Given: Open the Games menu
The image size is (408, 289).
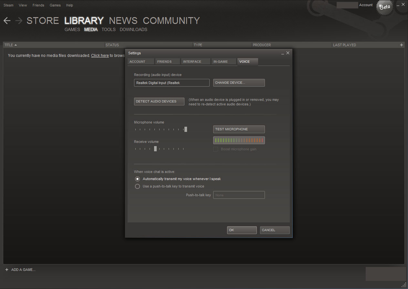Looking at the screenshot, I should (55, 5).
